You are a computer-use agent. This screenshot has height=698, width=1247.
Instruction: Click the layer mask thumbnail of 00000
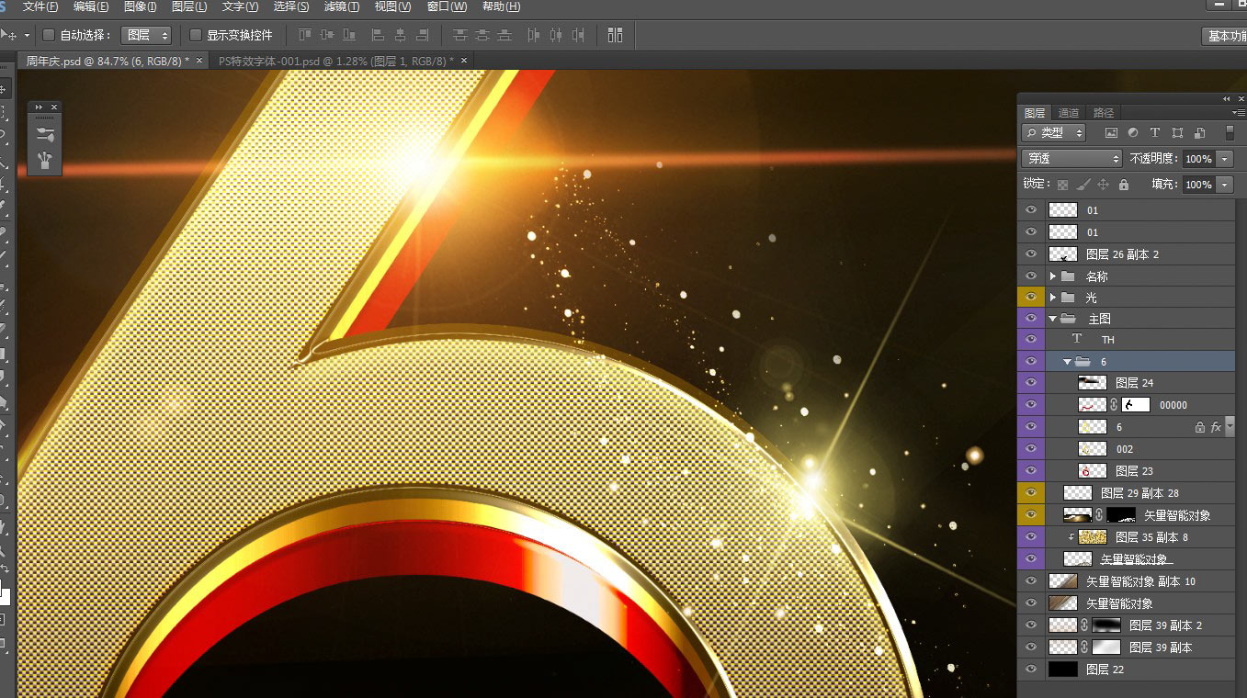point(1135,405)
